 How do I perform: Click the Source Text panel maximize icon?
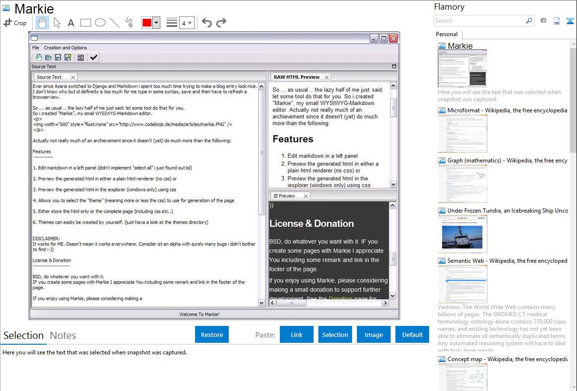pyautogui.click(x=394, y=67)
